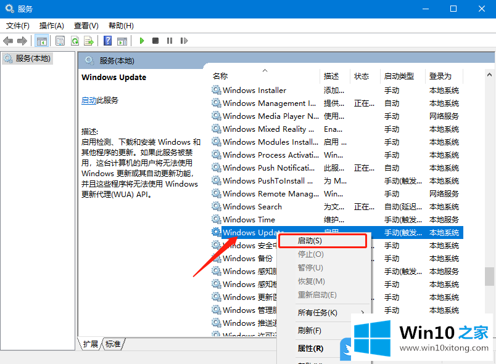
Task: Click gear icon of Windows Mixed Reality row
Action: 217,129
